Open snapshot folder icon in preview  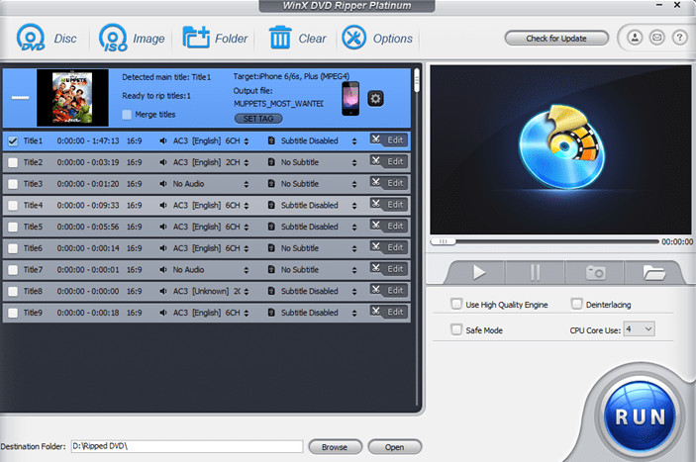653,272
